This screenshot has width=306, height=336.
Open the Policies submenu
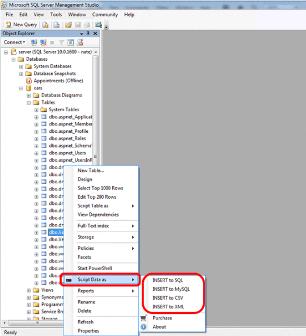[x=101, y=249]
